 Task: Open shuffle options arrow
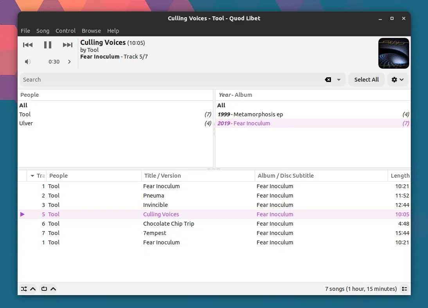[33, 289]
